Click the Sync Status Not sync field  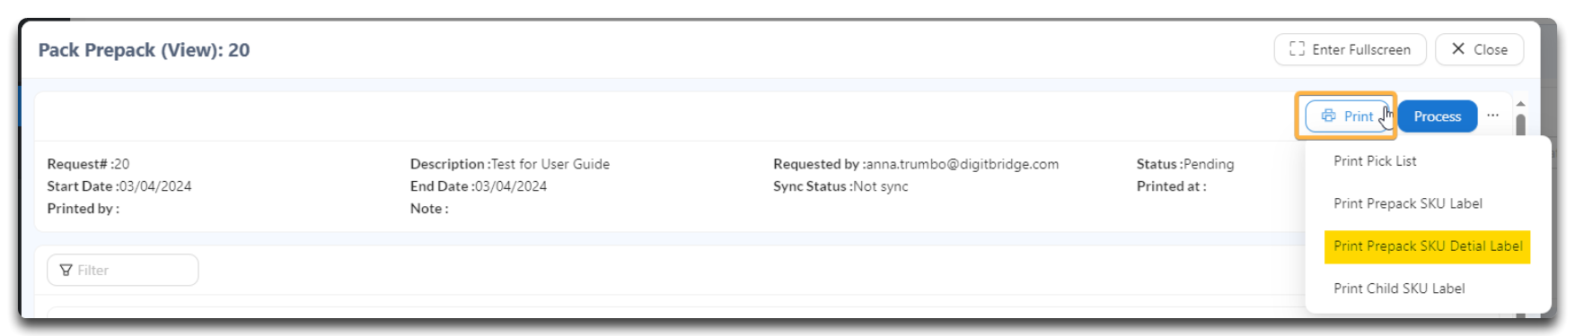(840, 186)
